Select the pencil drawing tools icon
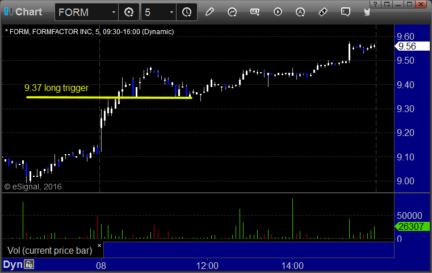The height and width of the screenshot is (273, 432). [209, 12]
